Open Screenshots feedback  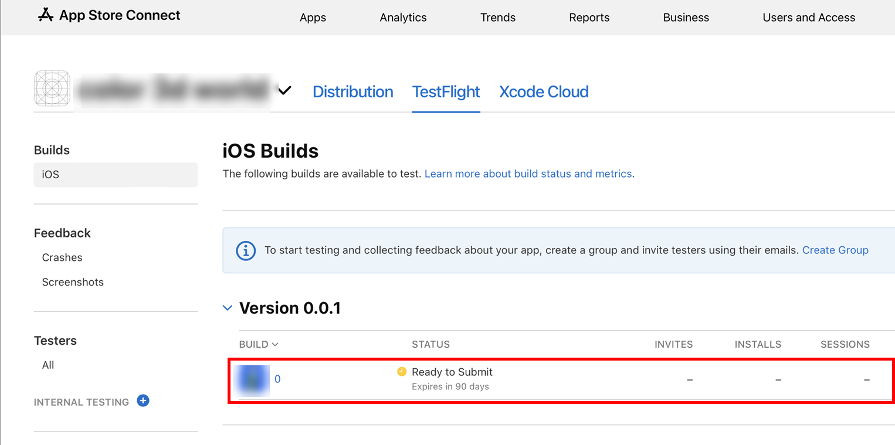pyautogui.click(x=73, y=282)
